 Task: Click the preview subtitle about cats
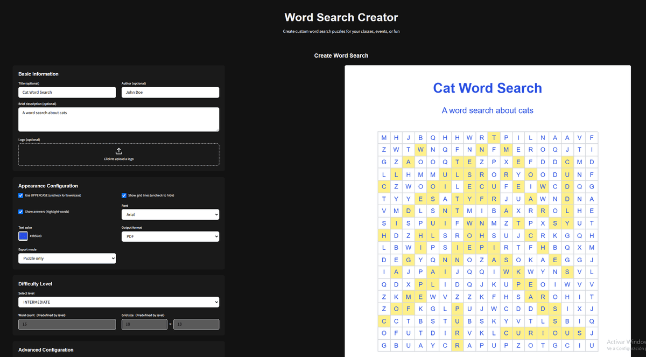coord(487,110)
